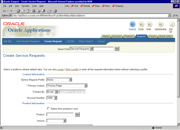Open the Profile icon in header

click(x=141, y=24)
